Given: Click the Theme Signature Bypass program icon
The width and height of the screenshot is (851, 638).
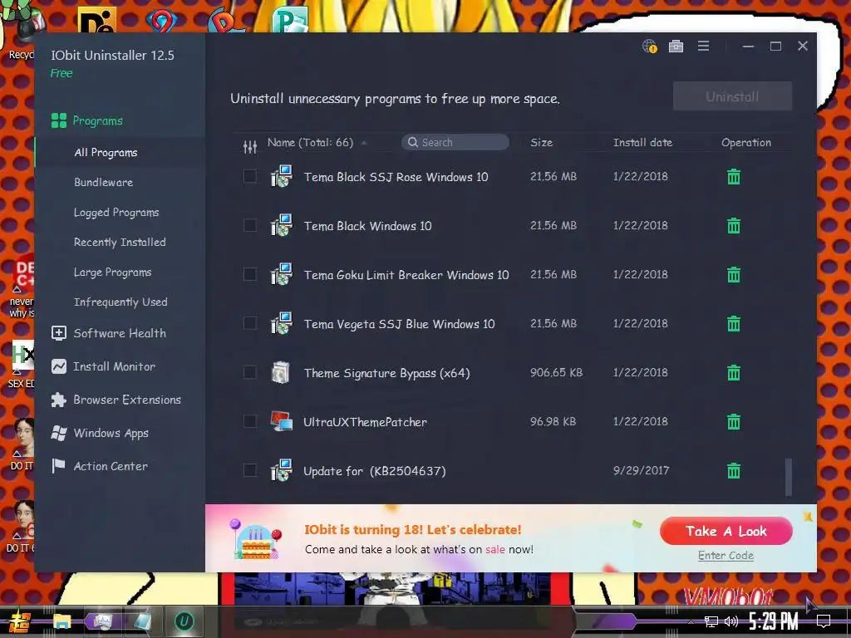Looking at the screenshot, I should coord(281,373).
